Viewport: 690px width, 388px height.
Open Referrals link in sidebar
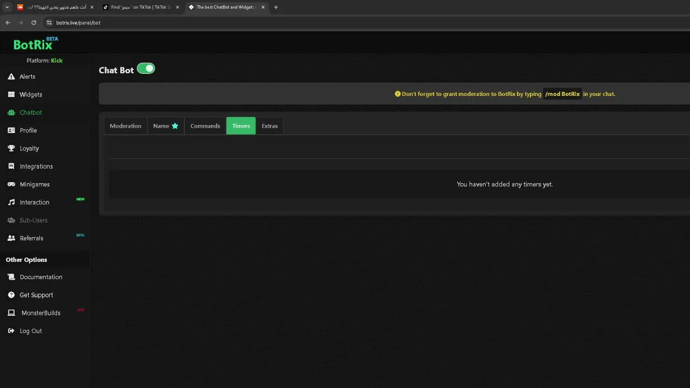[x=31, y=238]
